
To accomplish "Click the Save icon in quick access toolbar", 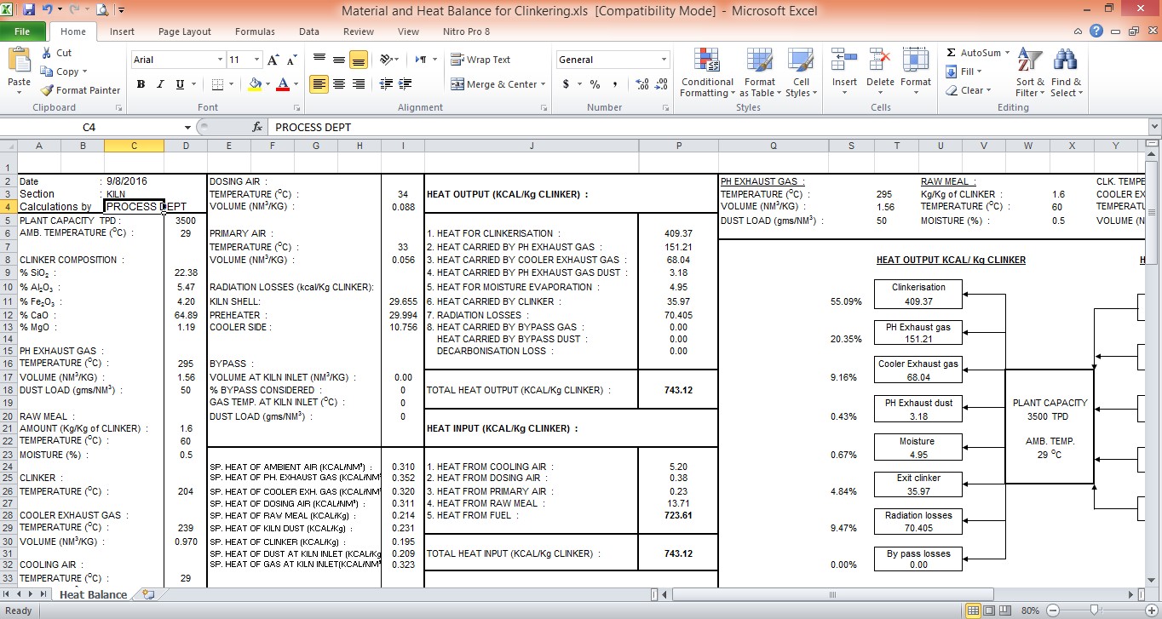I will (29, 10).
